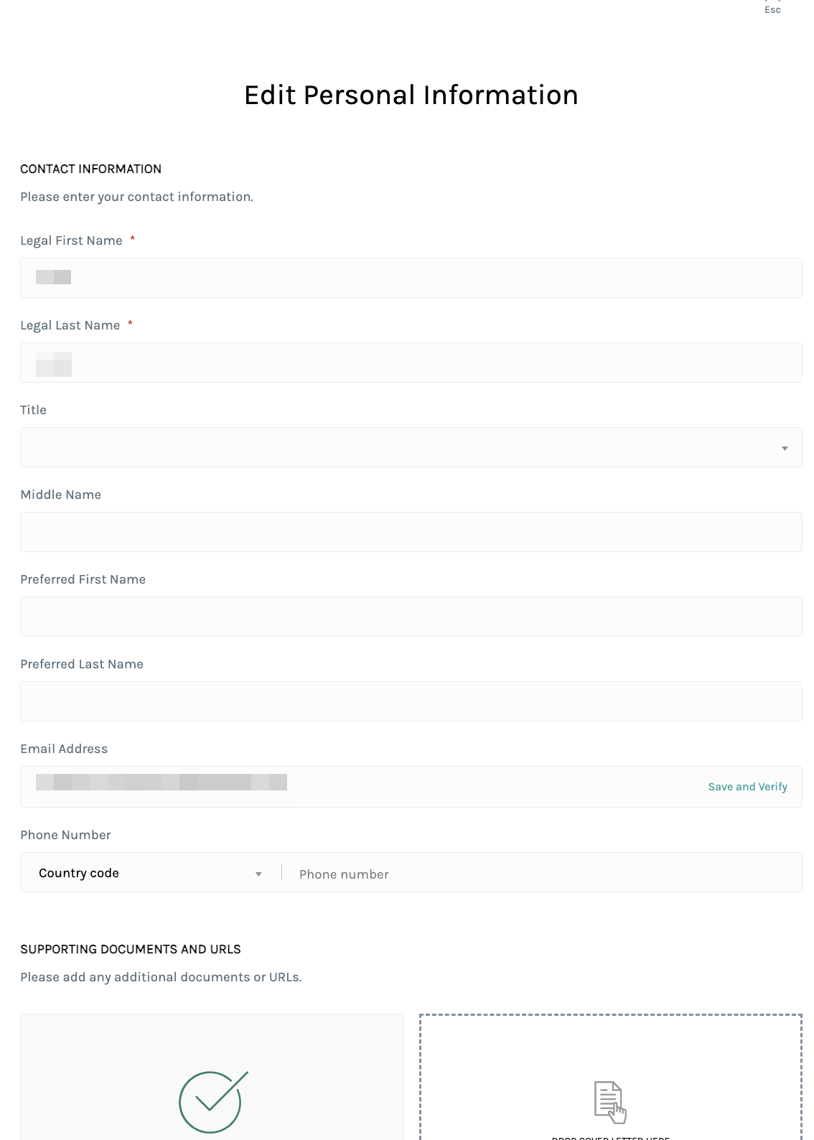Viewport: 814px width, 1140px height.
Task: Click the Legal First Name field
Action: click(x=411, y=277)
